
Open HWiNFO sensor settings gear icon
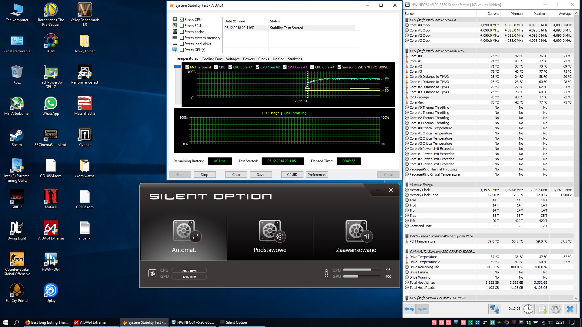556,309
